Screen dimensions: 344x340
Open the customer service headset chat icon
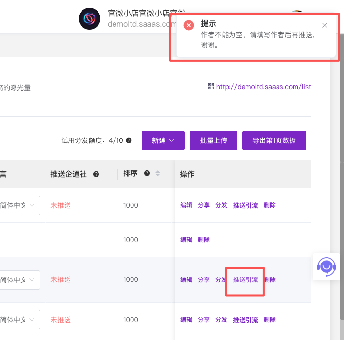coord(326,266)
